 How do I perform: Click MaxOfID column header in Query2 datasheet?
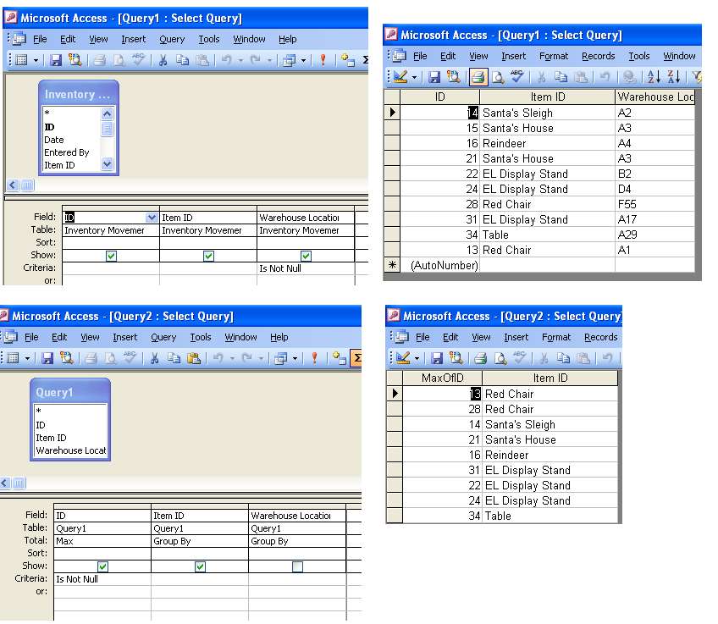tap(442, 378)
